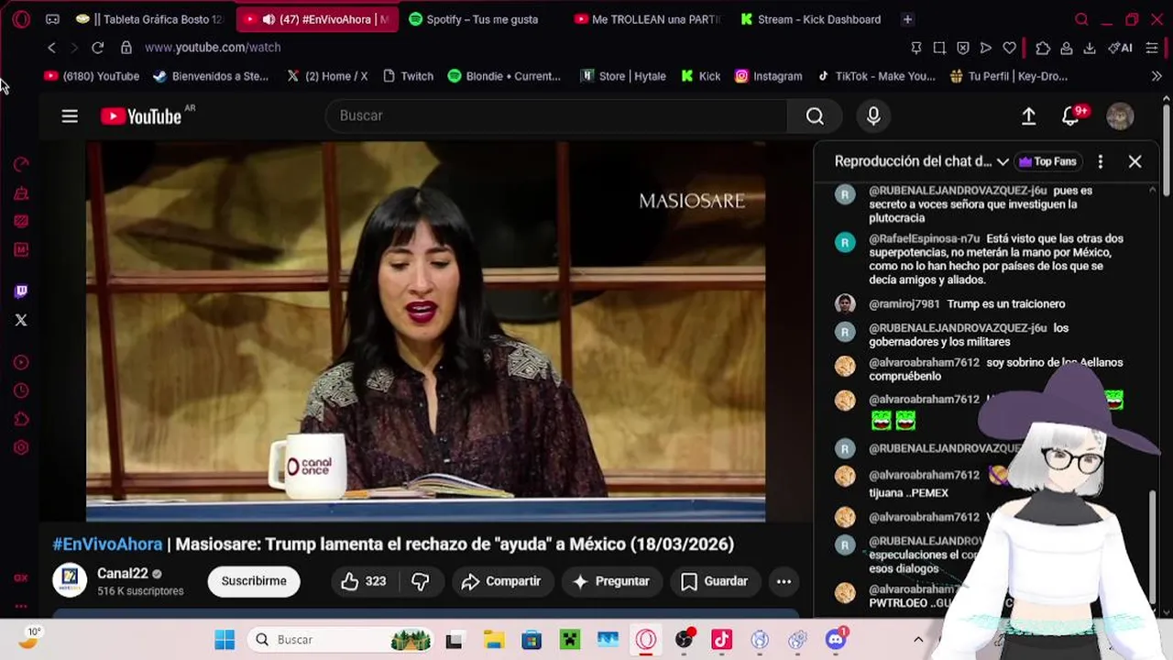Open Top Fans in chat header
1173x660 pixels.
[1047, 161]
